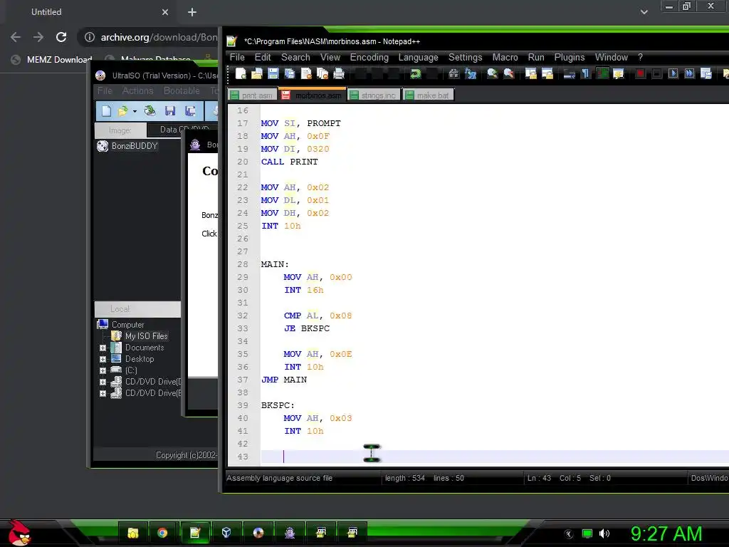This screenshot has width=729, height=547.
Task: Select the morbinos.asm tab
Action: pos(313,95)
